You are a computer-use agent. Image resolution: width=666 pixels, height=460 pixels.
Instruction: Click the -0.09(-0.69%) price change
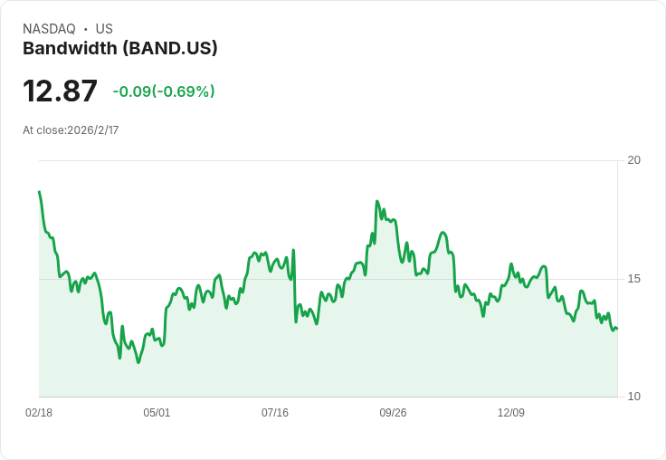click(164, 91)
